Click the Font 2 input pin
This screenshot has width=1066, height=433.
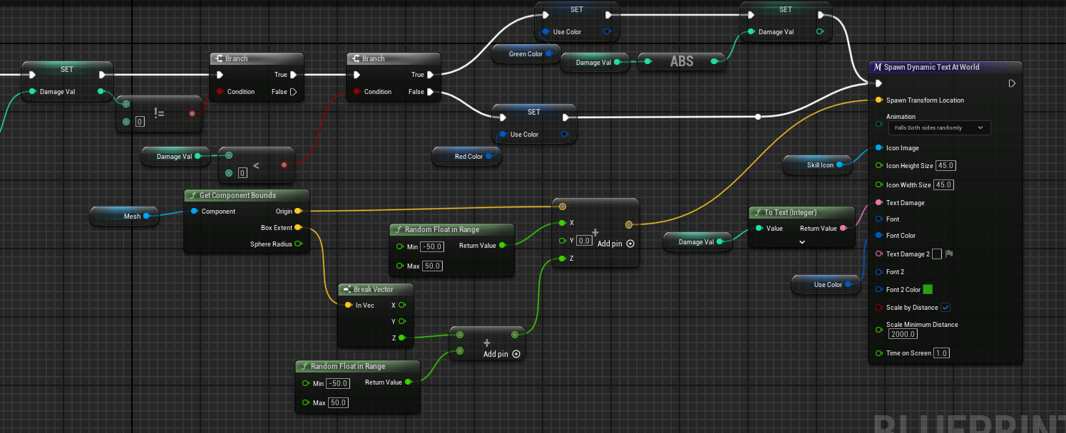click(879, 272)
